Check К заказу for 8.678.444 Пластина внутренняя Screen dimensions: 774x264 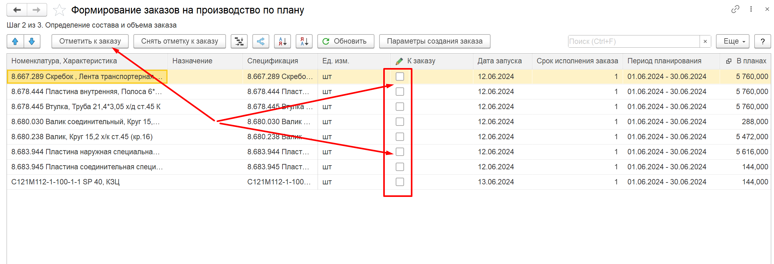[x=400, y=92]
